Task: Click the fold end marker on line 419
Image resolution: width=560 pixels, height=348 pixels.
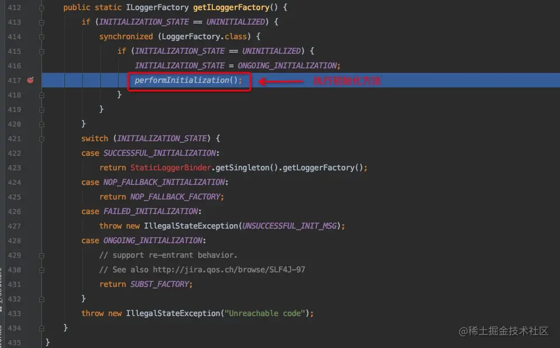Action: [x=42, y=110]
